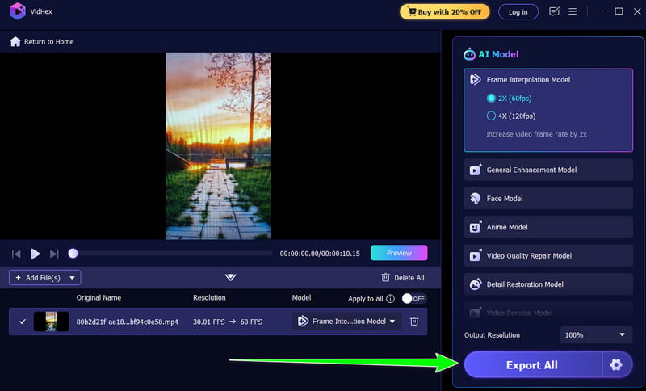Viewport: 646px width, 391px height.
Task: Click the export settings gear icon
Action: 616,365
